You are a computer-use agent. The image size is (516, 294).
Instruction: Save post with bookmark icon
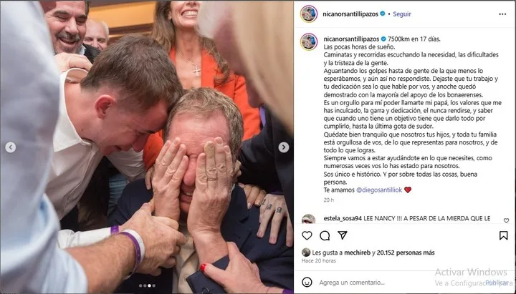click(503, 235)
